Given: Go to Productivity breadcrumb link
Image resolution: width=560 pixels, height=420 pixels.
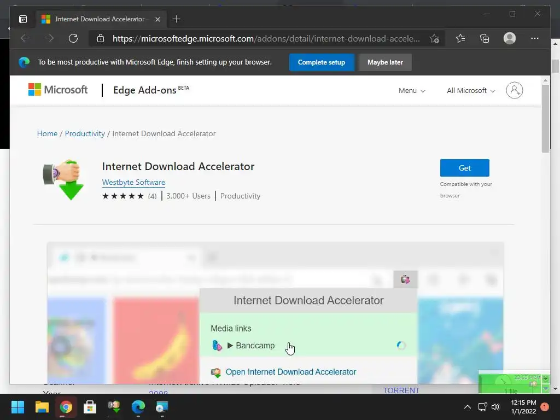Looking at the screenshot, I should click(85, 133).
